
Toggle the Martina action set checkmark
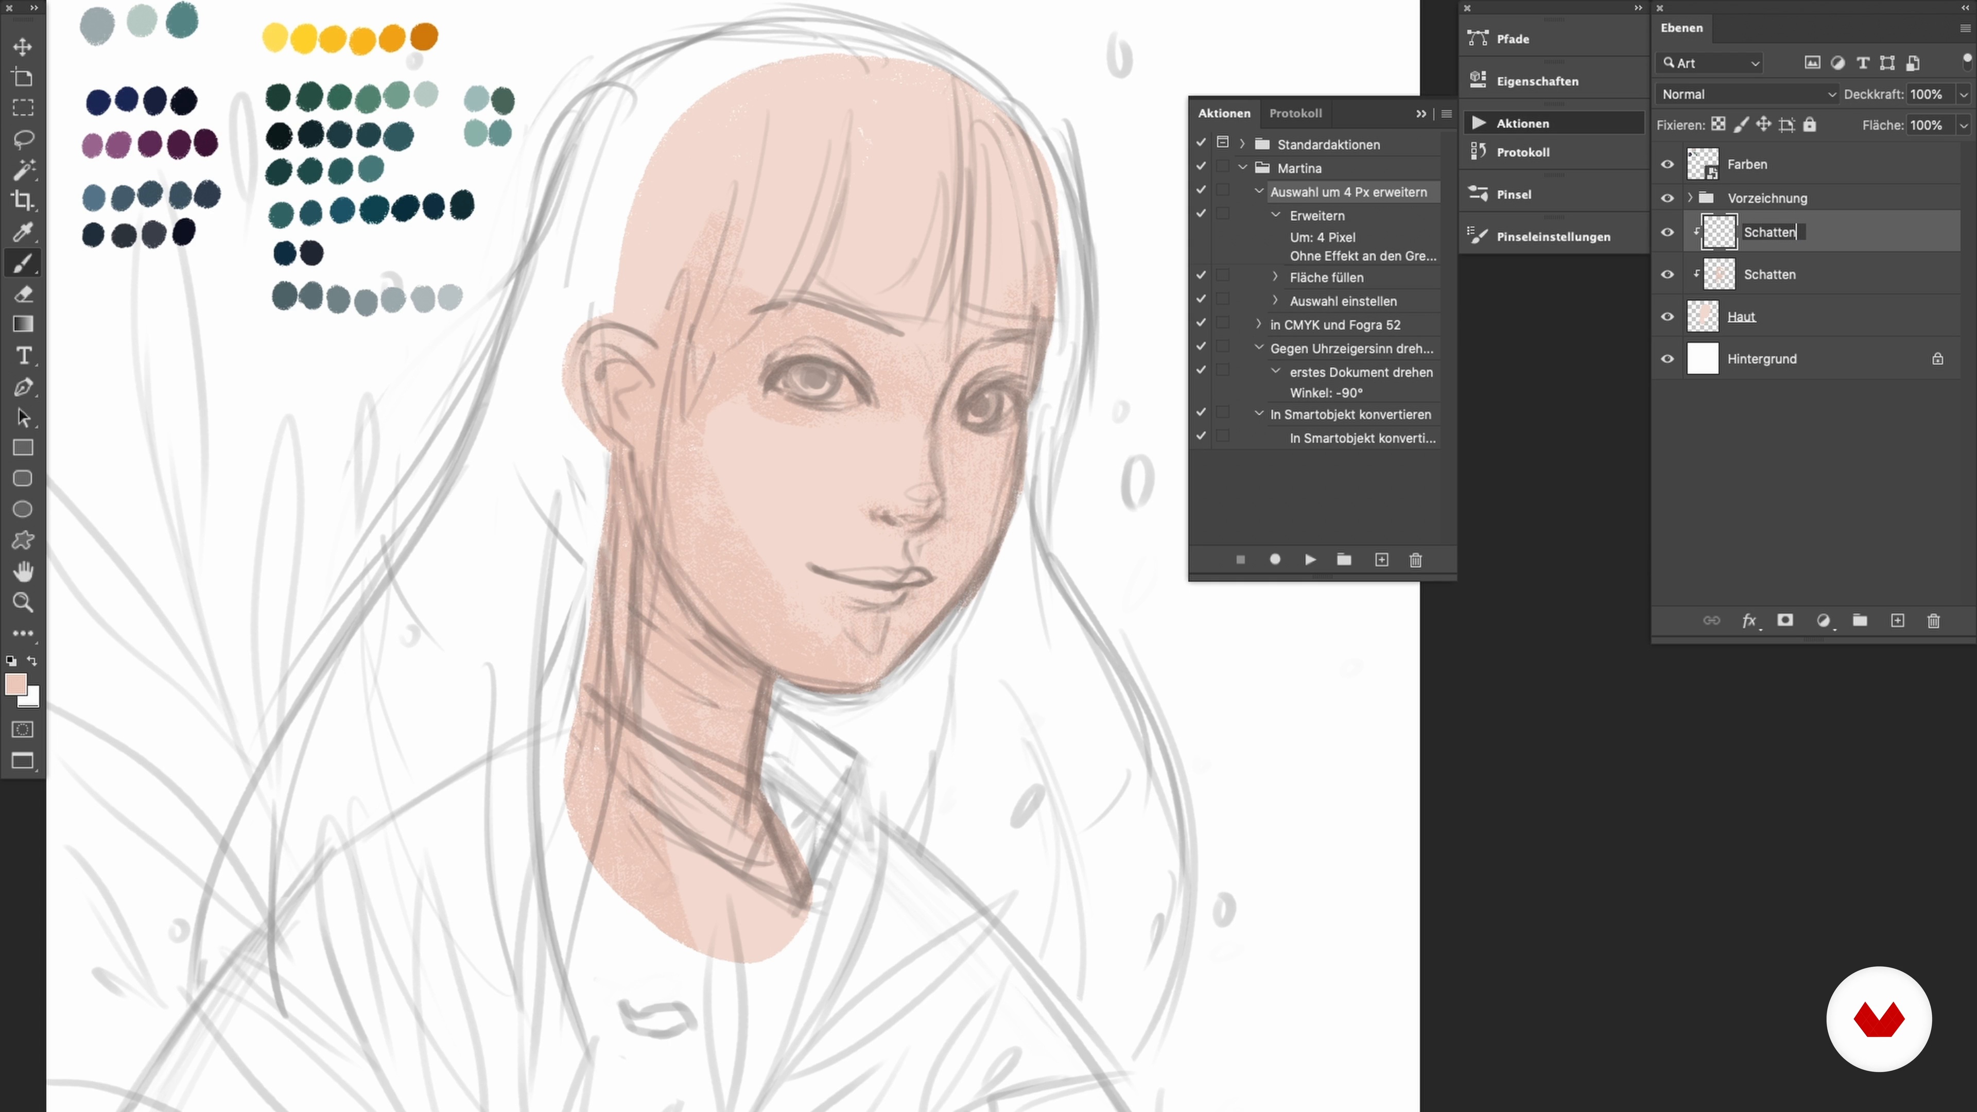(x=1201, y=166)
